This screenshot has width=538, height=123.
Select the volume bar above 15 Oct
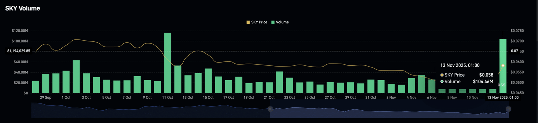click(x=208, y=81)
